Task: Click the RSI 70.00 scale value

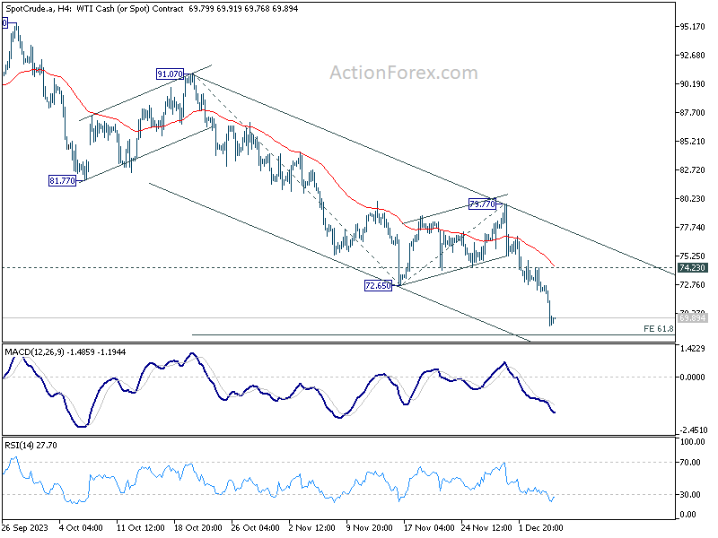Action: coord(690,463)
